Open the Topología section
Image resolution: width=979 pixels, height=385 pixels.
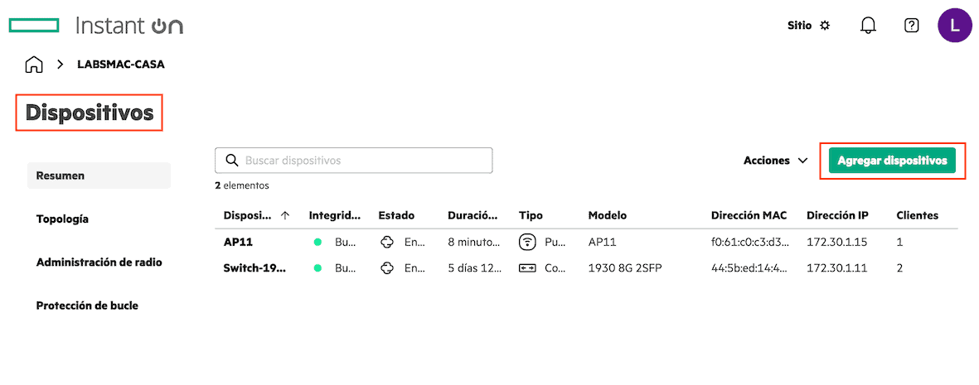click(62, 219)
